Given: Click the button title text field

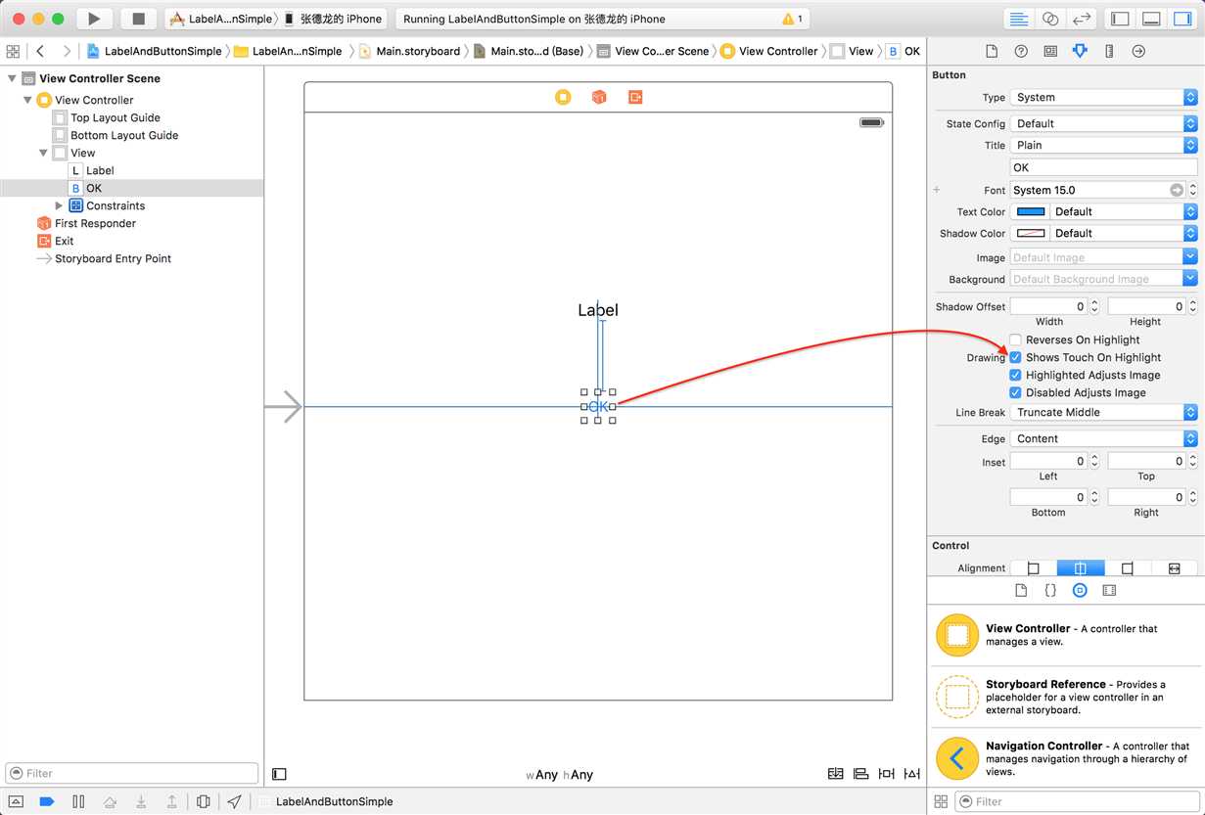Looking at the screenshot, I should pos(1103,167).
